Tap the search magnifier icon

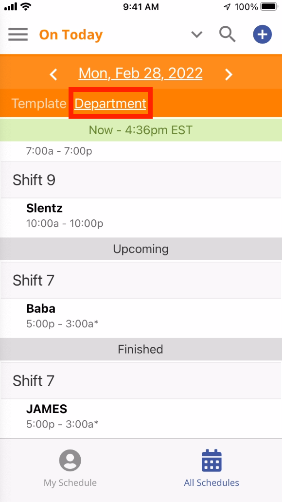pyautogui.click(x=227, y=34)
